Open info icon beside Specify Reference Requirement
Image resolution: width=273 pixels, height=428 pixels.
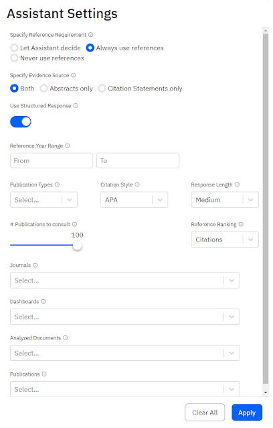pos(90,35)
